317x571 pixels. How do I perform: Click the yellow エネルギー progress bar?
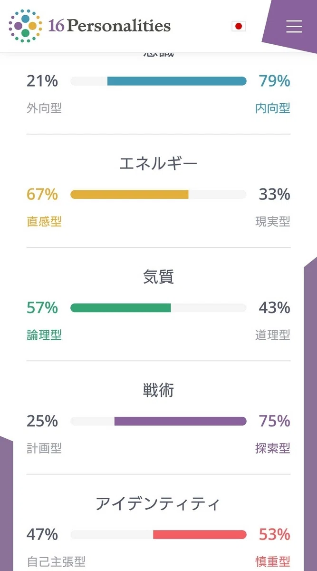158,195
